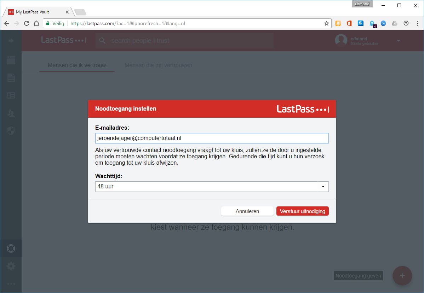Edit the E-mailadres input field
The width and height of the screenshot is (424, 293).
point(212,138)
